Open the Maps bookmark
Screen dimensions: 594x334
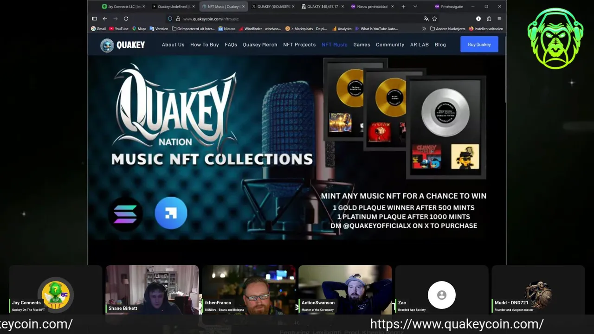click(139, 29)
